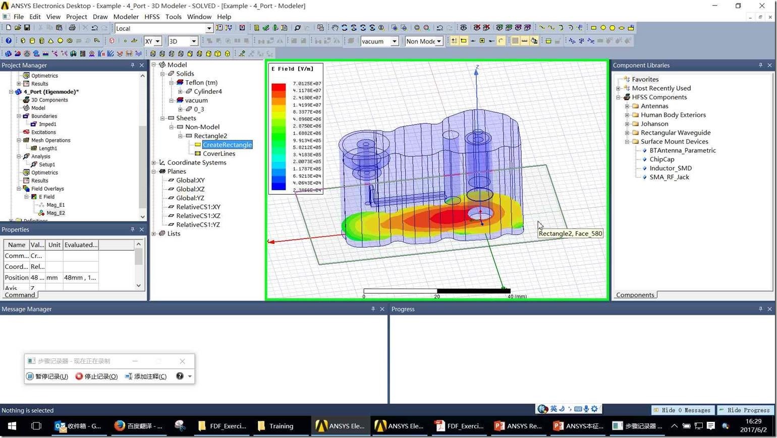The image size is (777, 438).
Task: Click the blue Help question mark icon
Action: tap(9, 40)
